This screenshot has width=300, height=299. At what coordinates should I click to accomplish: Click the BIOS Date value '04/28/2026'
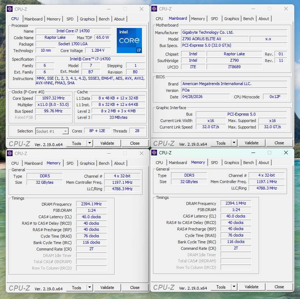206,97
